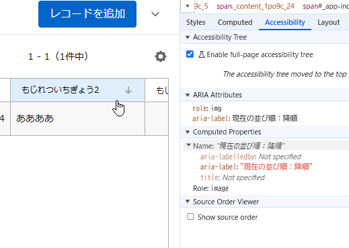Click the aria-label attribute in ARIA Attributes
349x248 pixels.
(x=245, y=118)
